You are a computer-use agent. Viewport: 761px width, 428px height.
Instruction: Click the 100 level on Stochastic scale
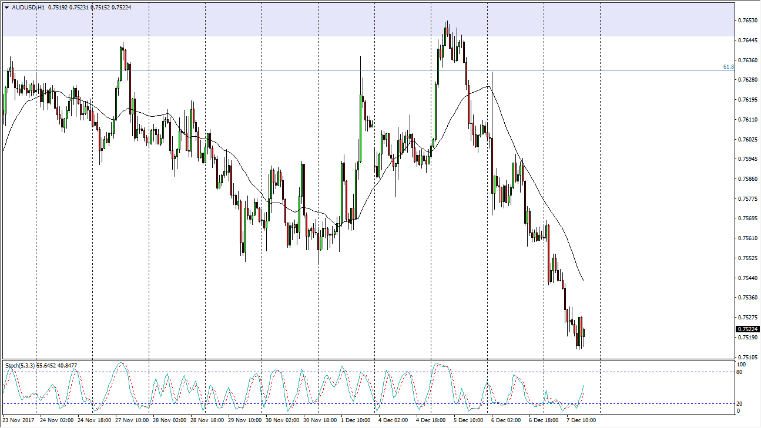pyautogui.click(x=742, y=365)
